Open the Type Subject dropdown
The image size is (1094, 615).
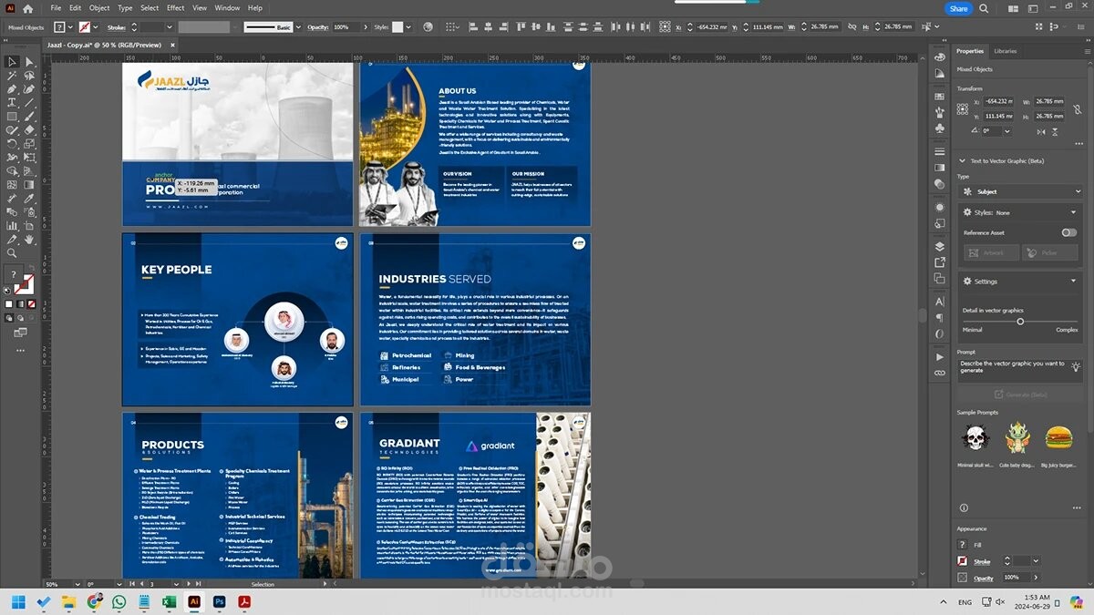[x=1021, y=191]
